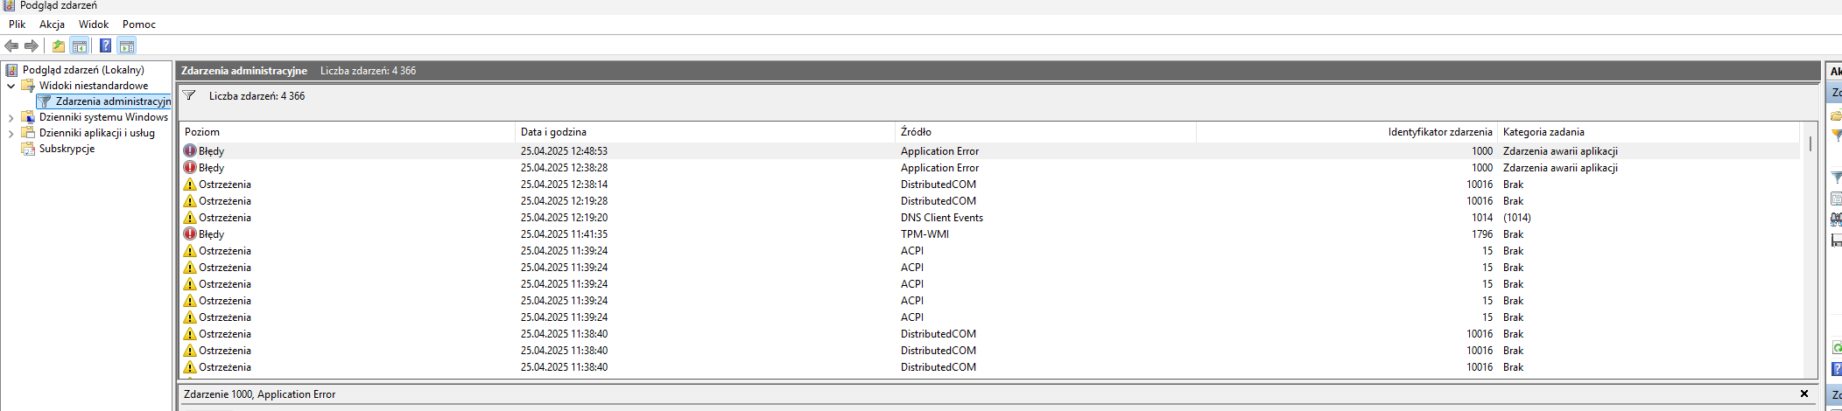
Task: Click the Forward arrow in the toolbar
Action: tap(32, 45)
